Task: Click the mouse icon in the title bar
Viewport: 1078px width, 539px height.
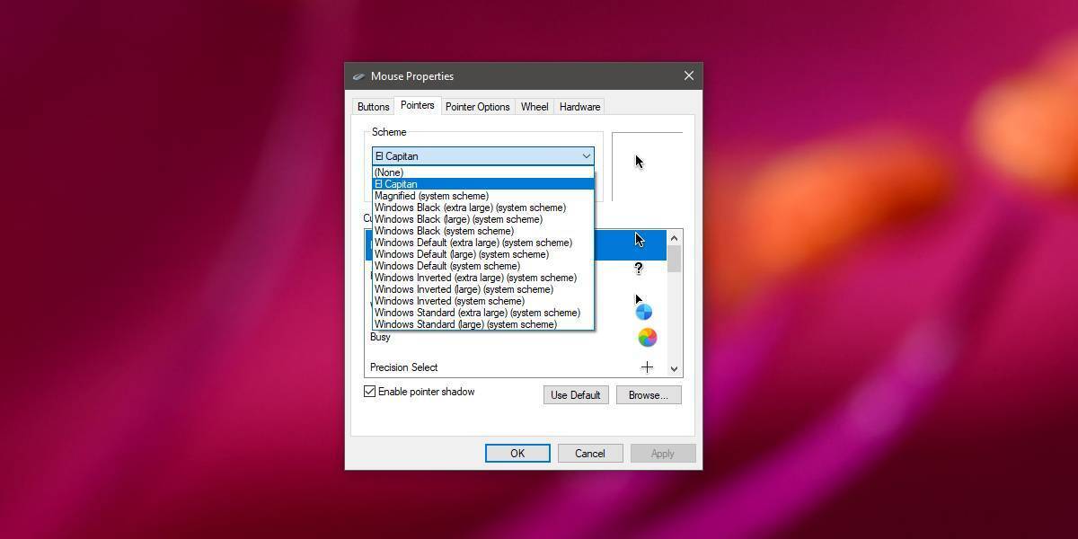Action: [359, 76]
